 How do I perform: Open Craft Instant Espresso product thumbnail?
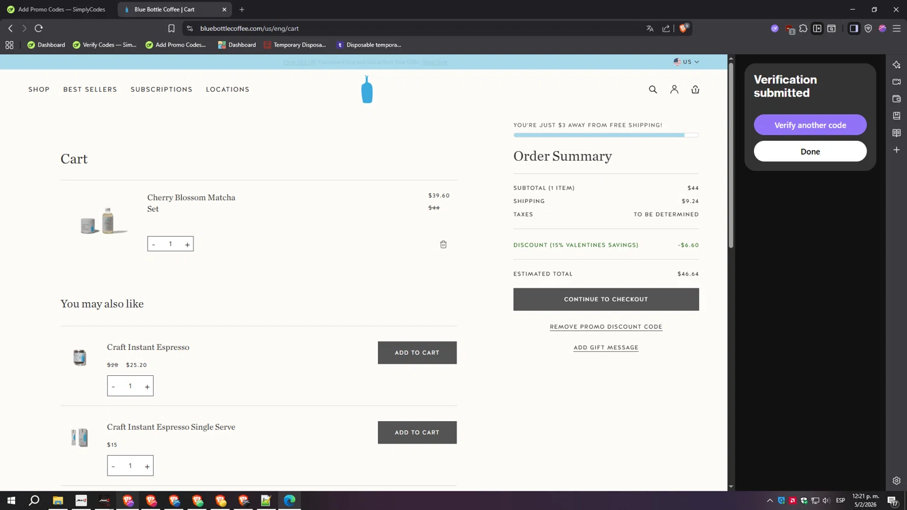pos(80,357)
